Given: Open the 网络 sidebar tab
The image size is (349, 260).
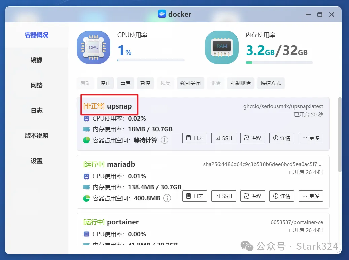Looking at the screenshot, I should tap(36, 85).
